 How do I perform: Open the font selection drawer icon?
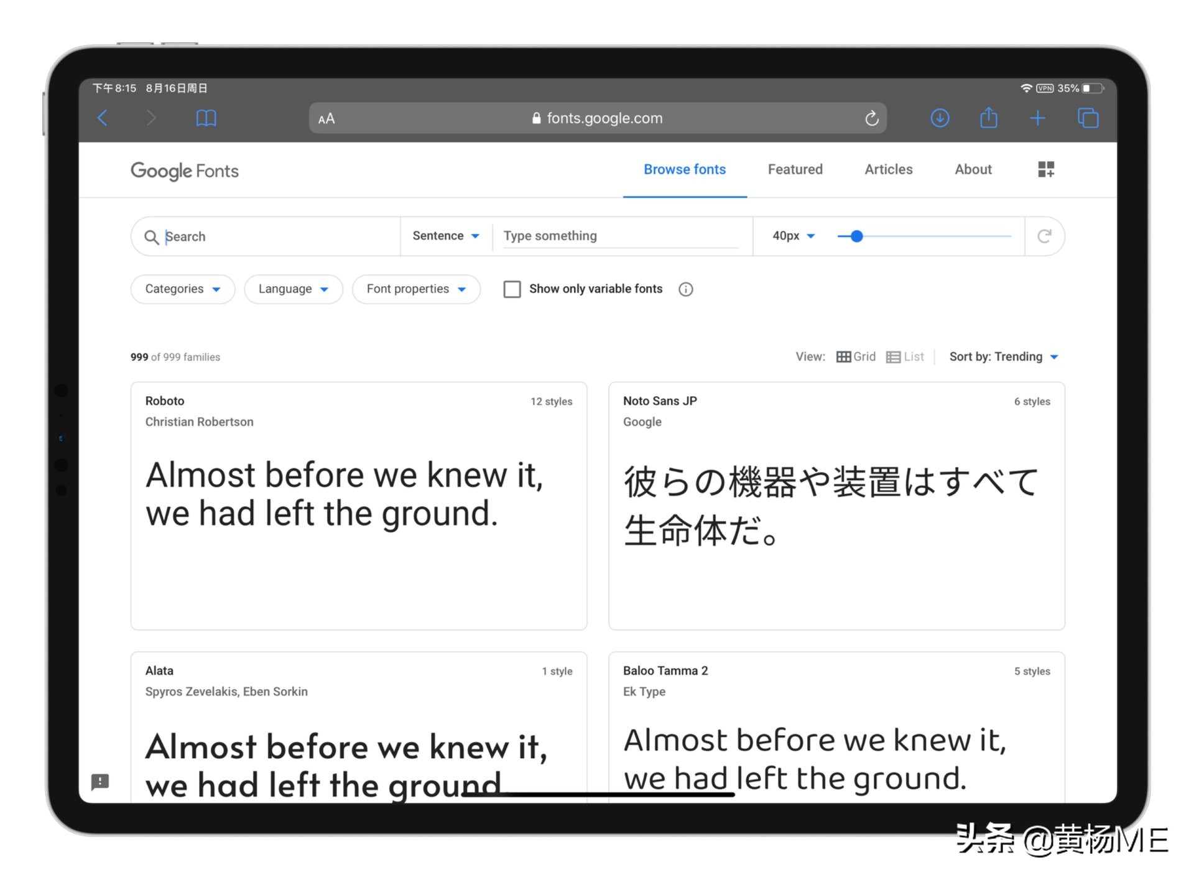[1046, 169]
